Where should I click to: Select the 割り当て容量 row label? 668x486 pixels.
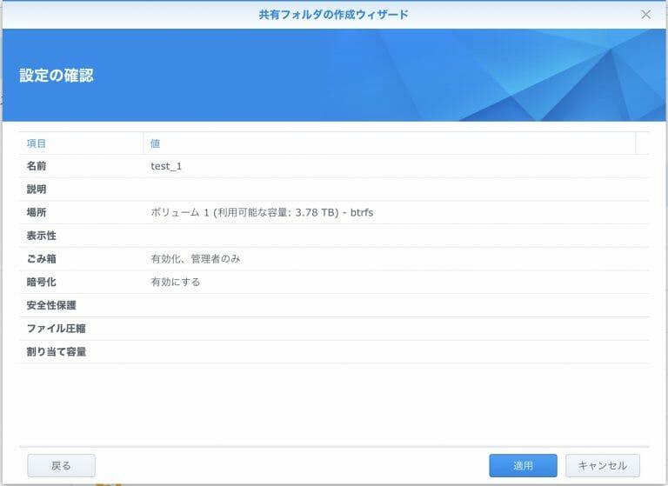point(57,352)
